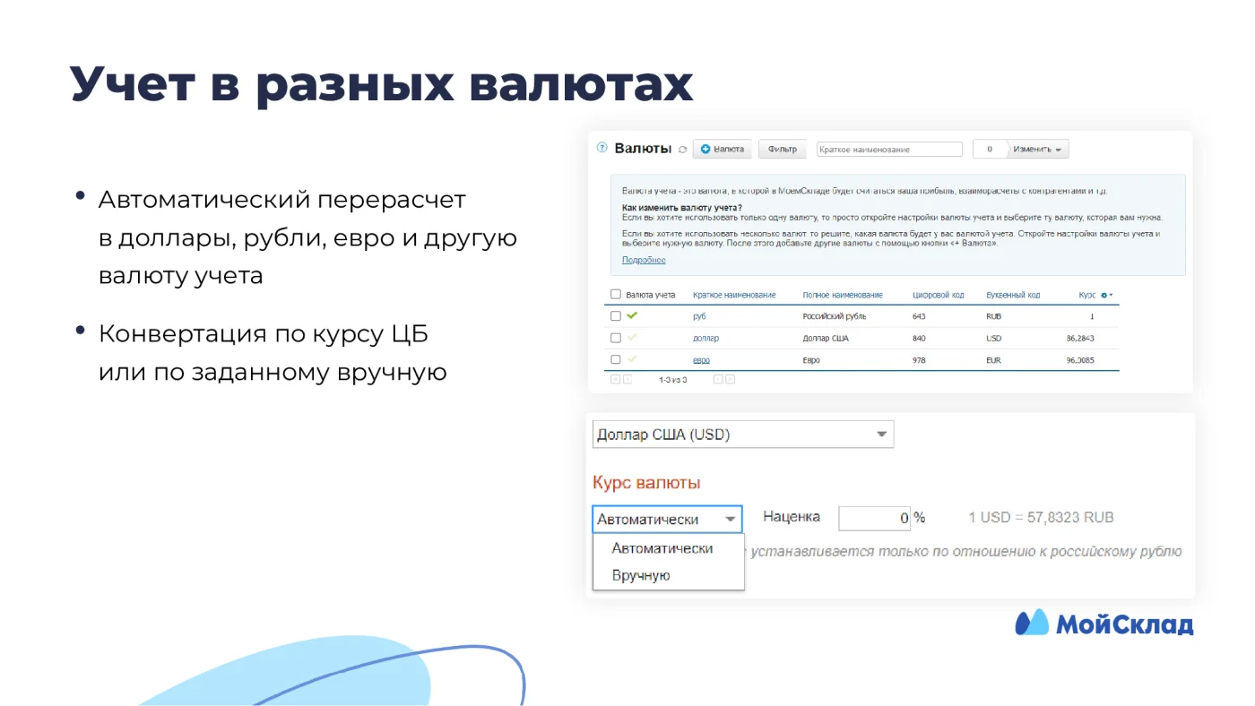Toggle the select-all checkbox in table header
This screenshot has height=706, width=1255.
[x=615, y=294]
